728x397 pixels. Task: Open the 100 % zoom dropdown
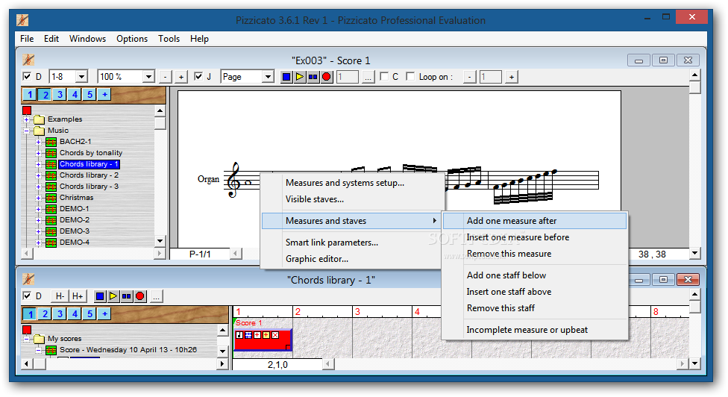click(148, 77)
